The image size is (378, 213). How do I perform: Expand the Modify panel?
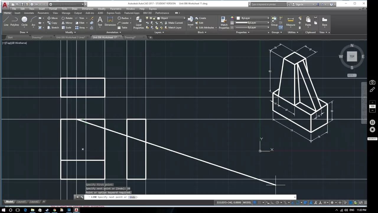click(71, 32)
